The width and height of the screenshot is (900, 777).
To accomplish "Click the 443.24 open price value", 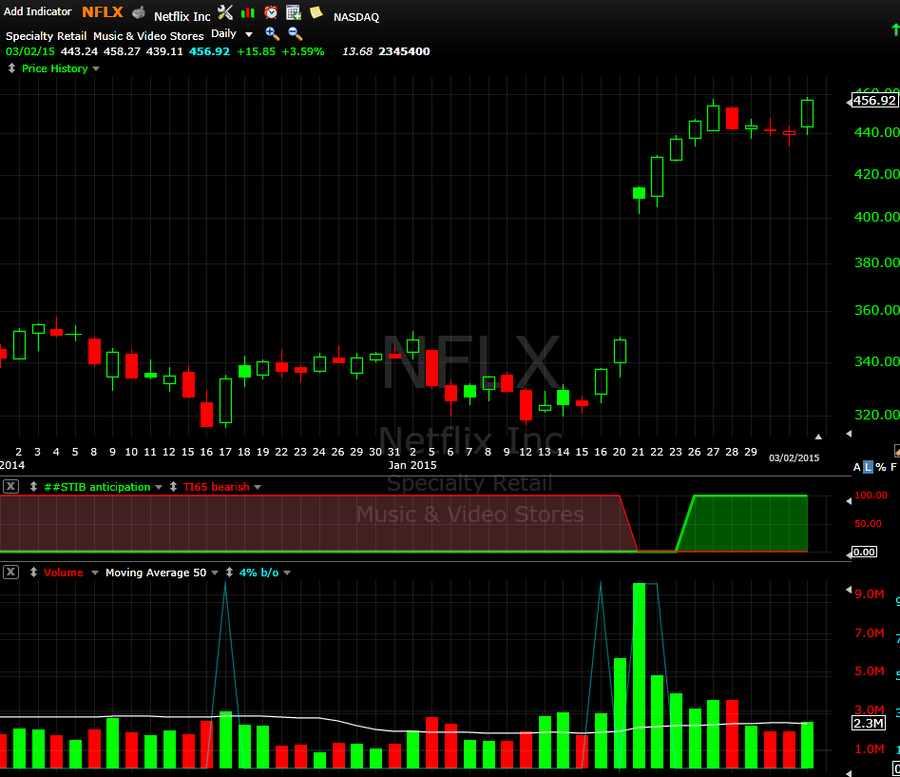I will (x=79, y=51).
